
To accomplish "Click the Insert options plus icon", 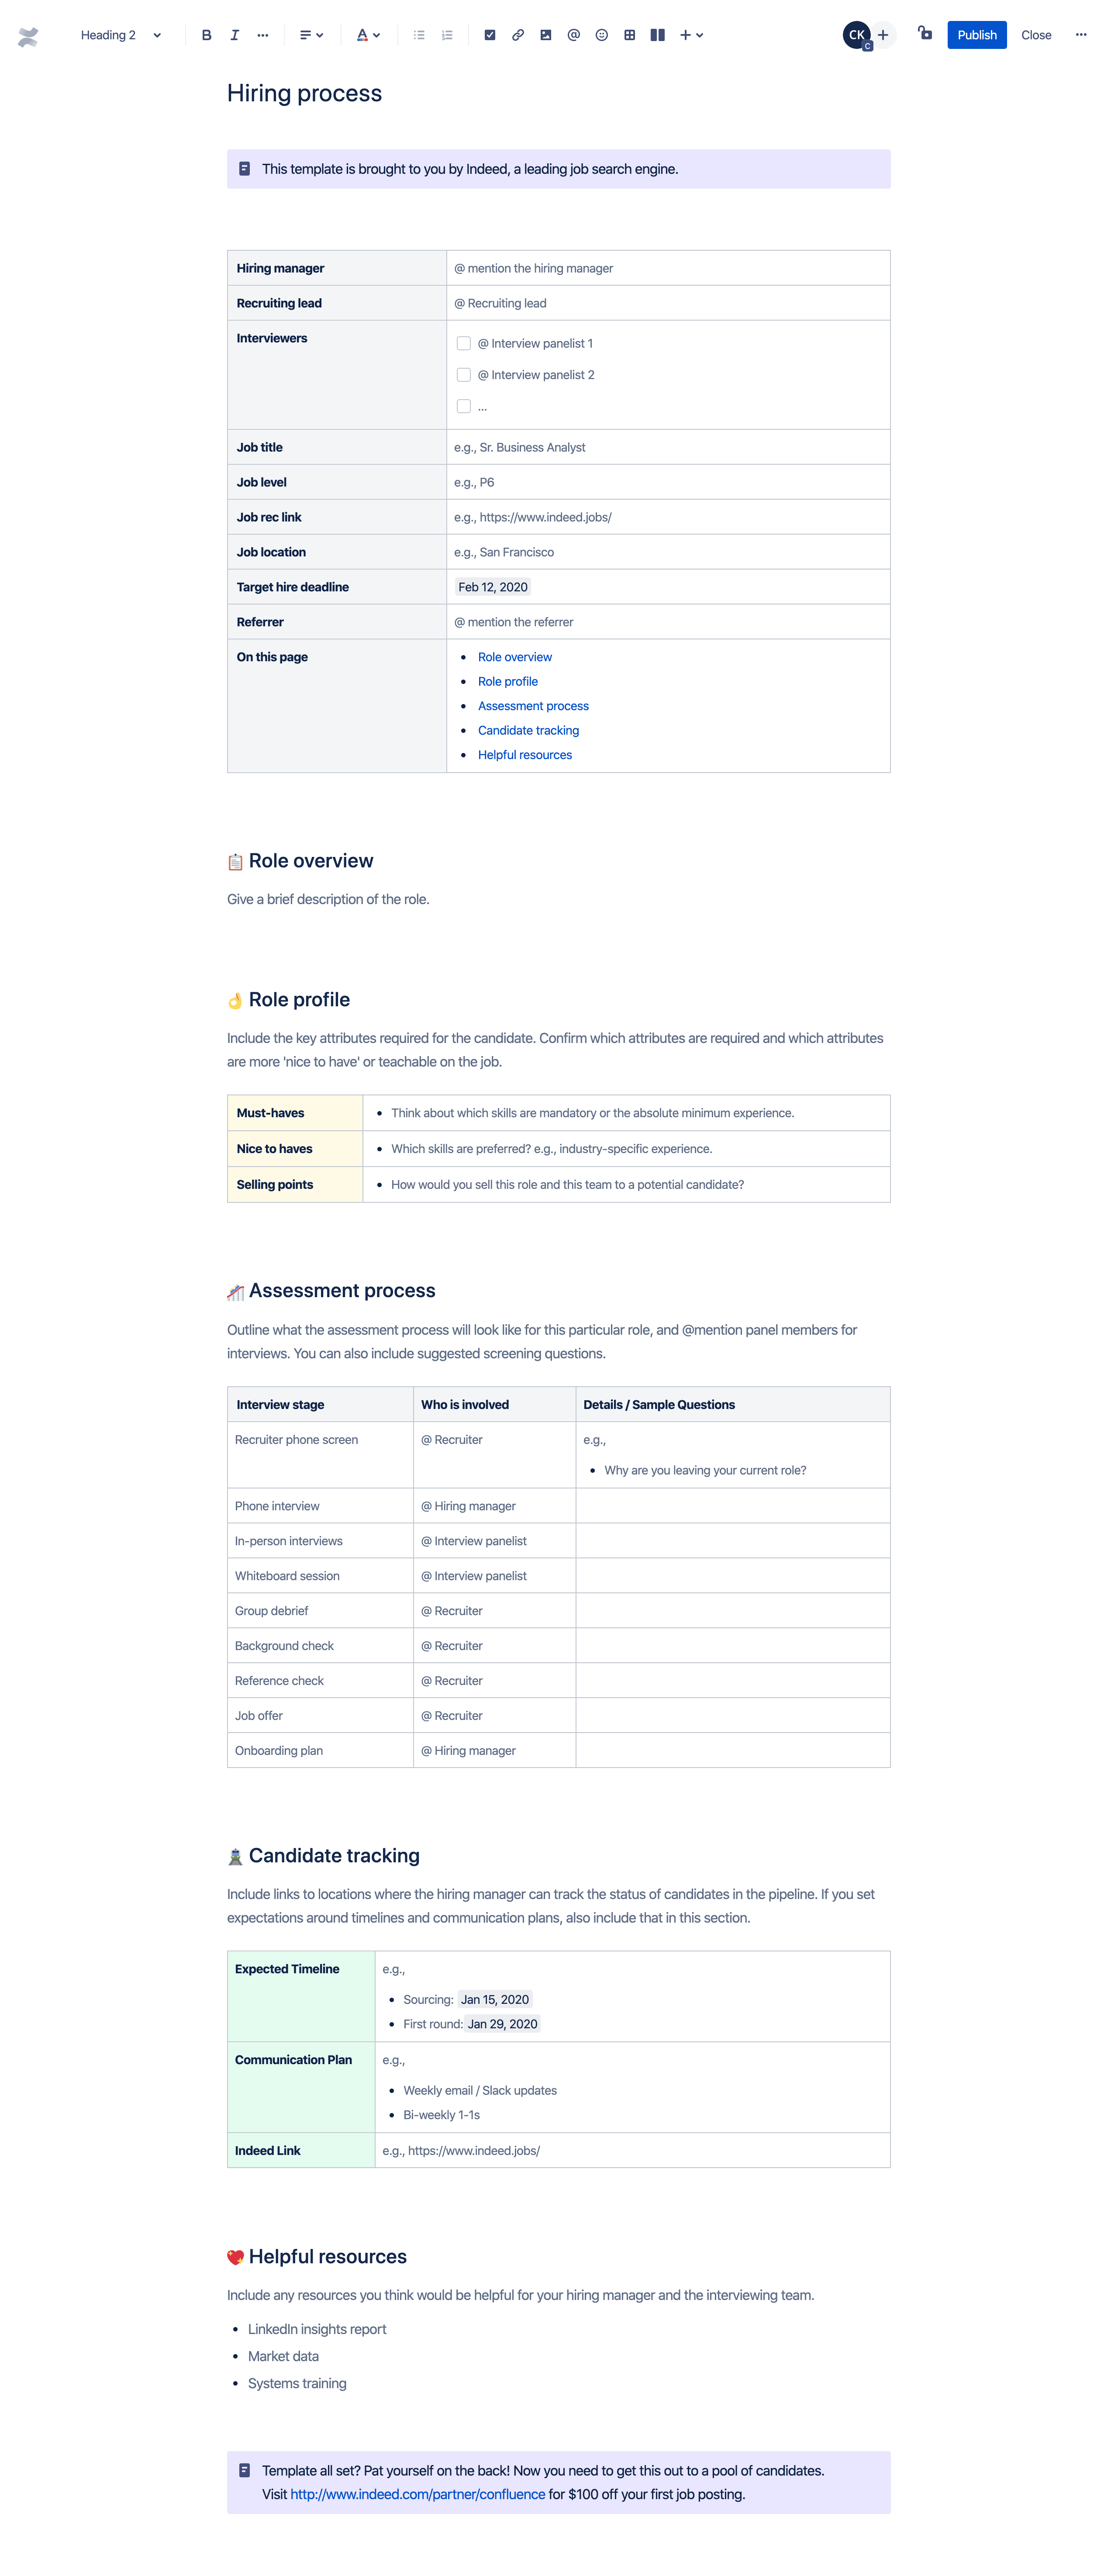I will point(686,33).
